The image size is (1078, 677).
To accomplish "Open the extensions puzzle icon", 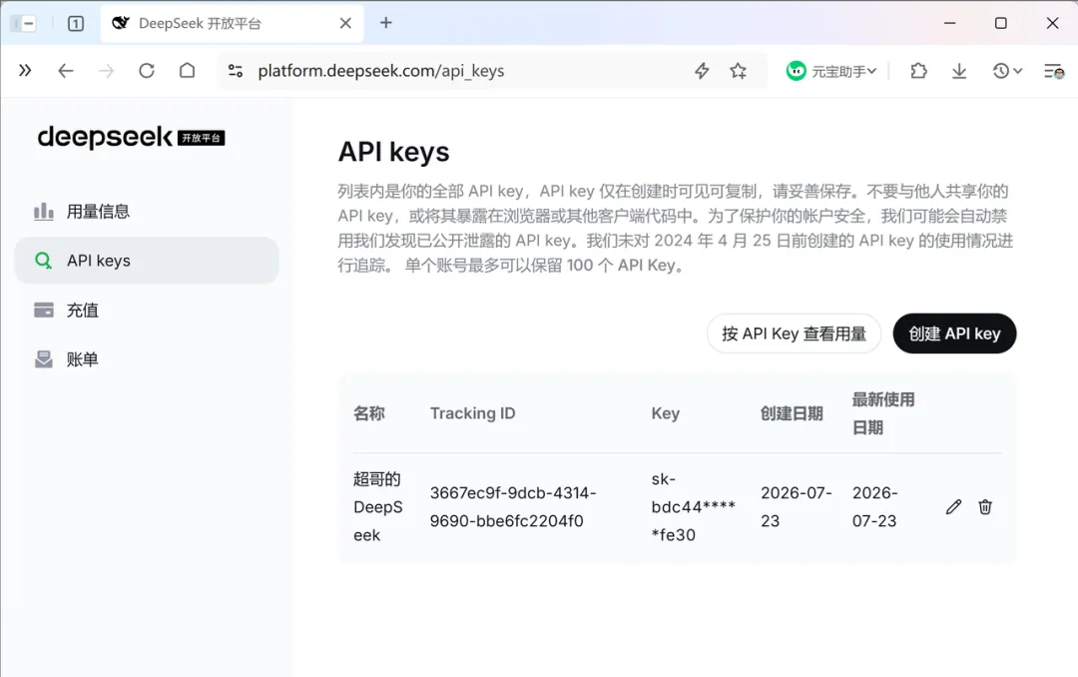I will [x=918, y=71].
